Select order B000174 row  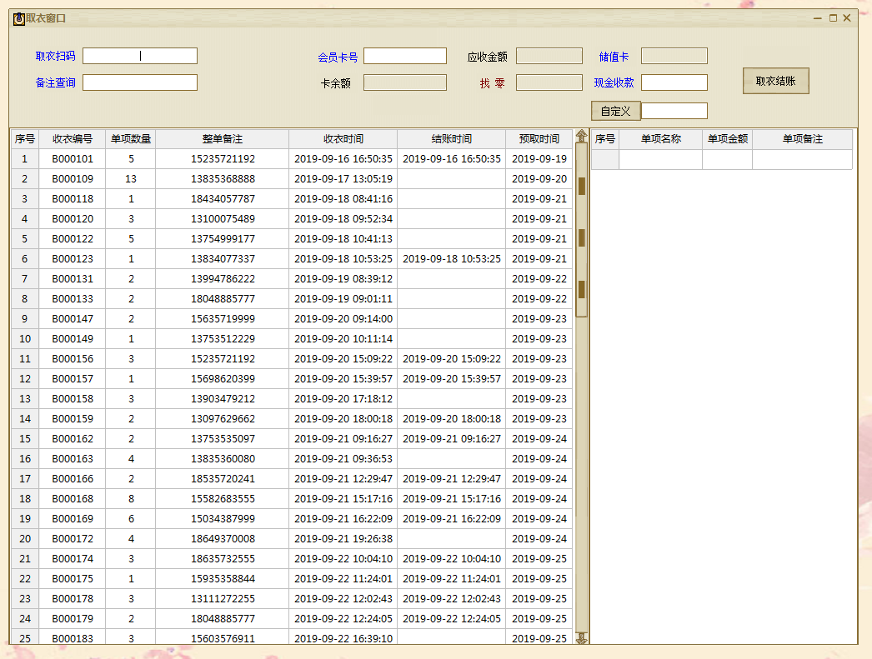point(292,559)
